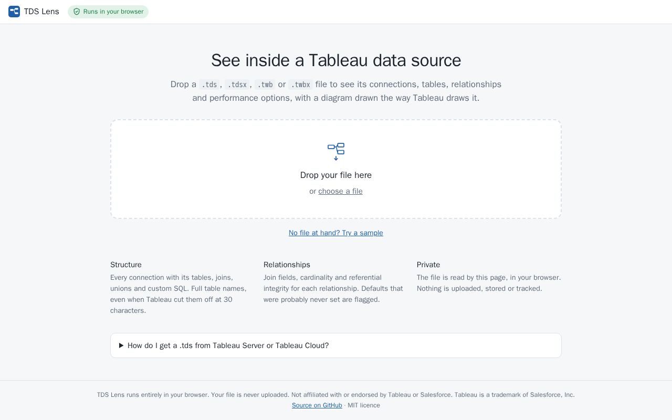
Task: Click the .tds code label
Action: point(209,85)
